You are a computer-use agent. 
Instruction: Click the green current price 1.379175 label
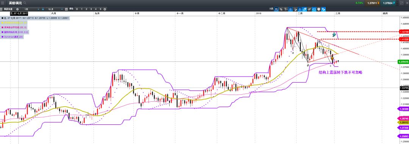403,62
